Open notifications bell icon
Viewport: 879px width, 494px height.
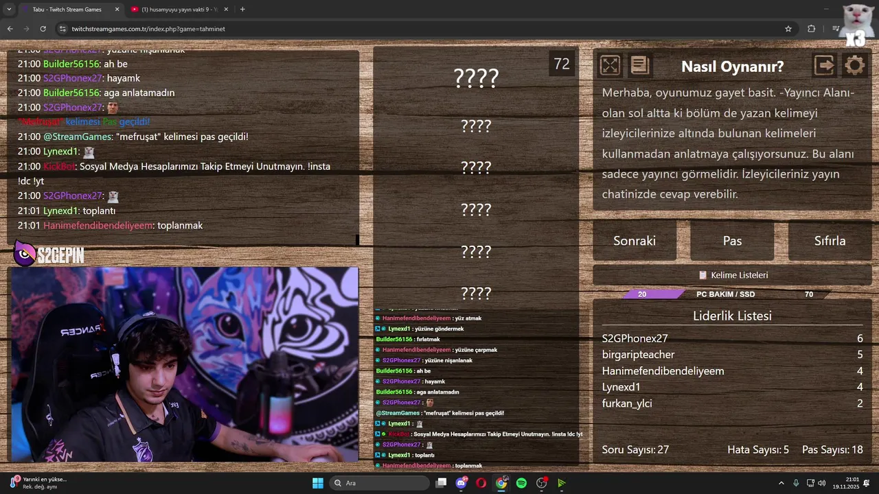pyautogui.click(x=867, y=483)
